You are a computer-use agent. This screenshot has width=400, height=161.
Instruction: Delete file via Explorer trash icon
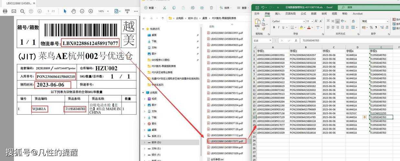tap(211, 8)
